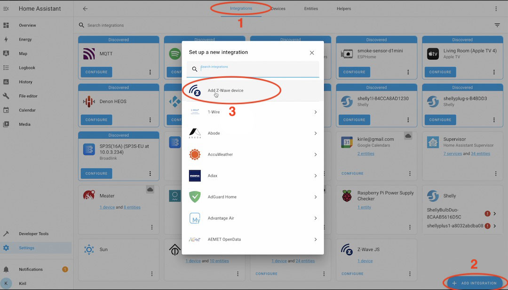Open Raspberry Pi's 1 entity link
Image resolution: width=508 pixels, height=290 pixels.
(364, 207)
